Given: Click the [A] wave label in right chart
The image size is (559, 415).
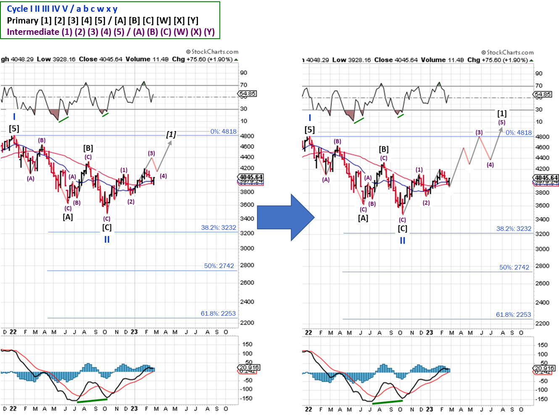Looking at the screenshot, I should point(363,218).
